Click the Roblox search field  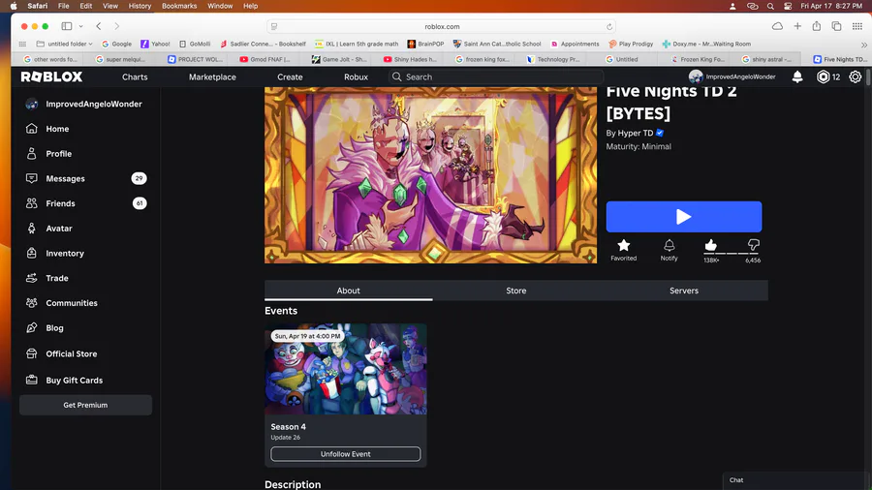[496, 77]
